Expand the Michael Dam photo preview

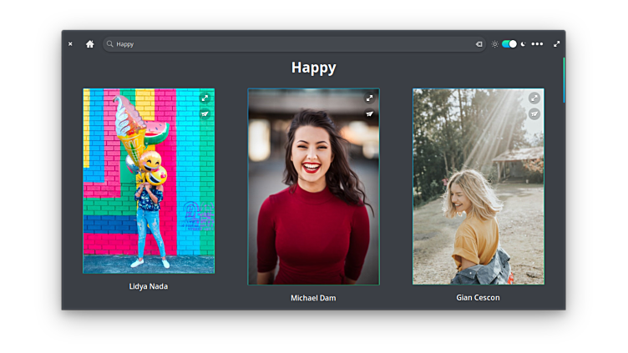[x=369, y=98]
